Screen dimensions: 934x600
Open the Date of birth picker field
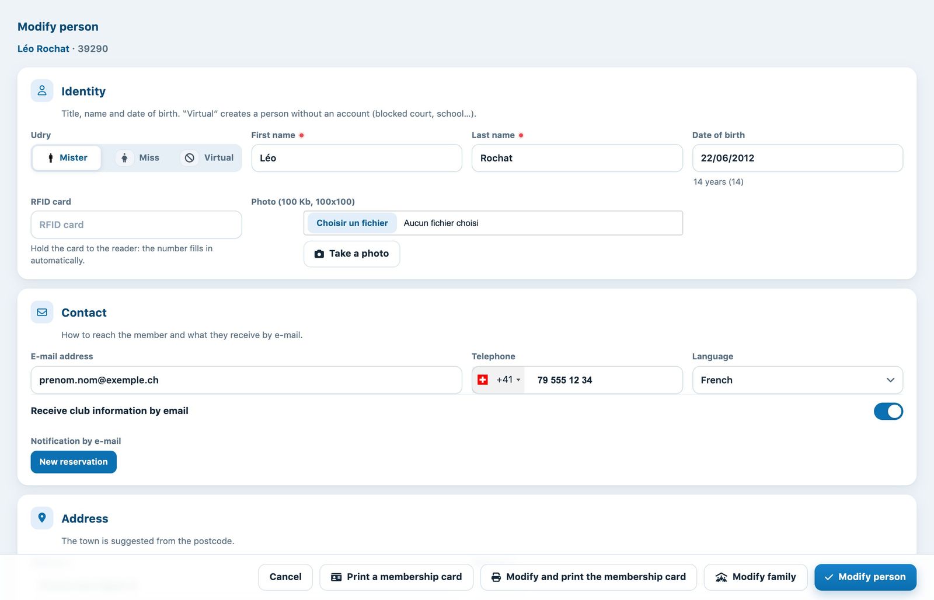tap(797, 158)
